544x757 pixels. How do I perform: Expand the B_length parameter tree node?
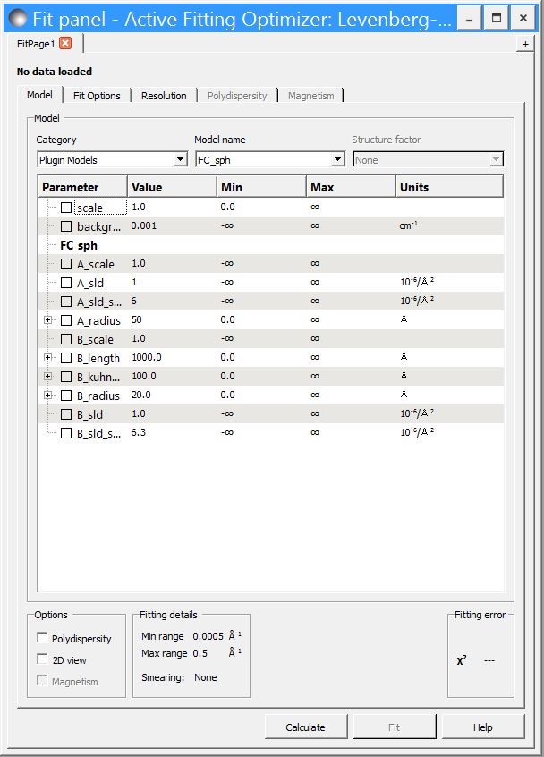(x=48, y=358)
